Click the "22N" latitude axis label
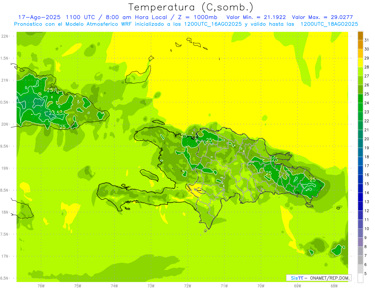 [x=5, y=36]
